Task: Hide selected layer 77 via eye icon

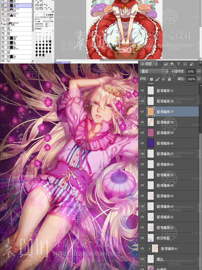Action: point(142,112)
